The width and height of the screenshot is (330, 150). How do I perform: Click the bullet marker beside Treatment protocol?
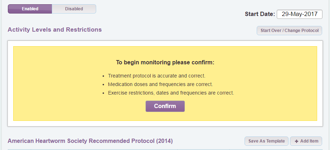tap(103, 76)
